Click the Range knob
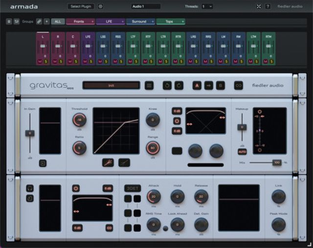Screen dimensions: 313x248 pyautogui.click(x=153, y=148)
